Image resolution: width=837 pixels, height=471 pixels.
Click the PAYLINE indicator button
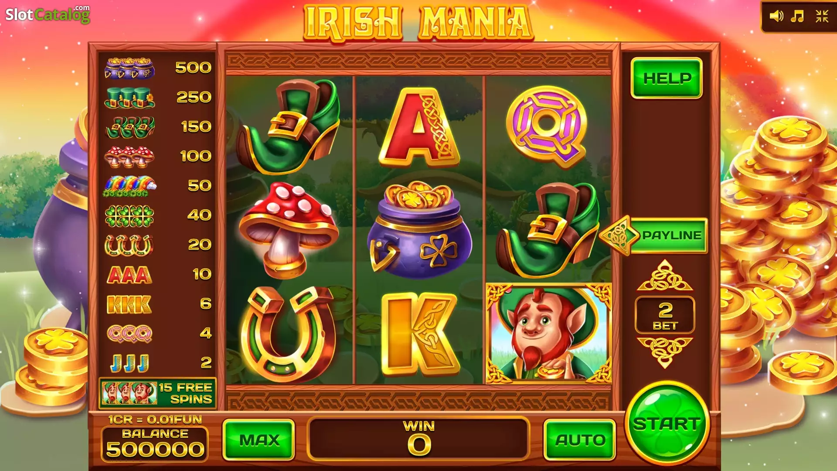coord(654,235)
